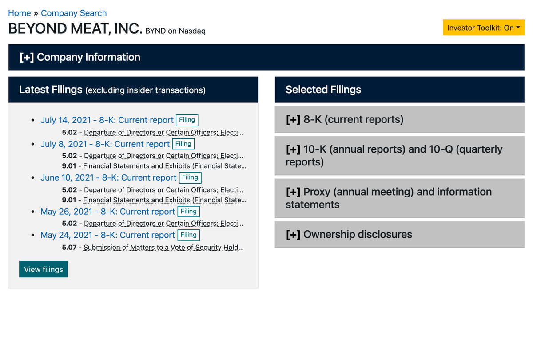
Task: Expand 10-K and 10-Q reports section
Action: [x=400, y=155]
